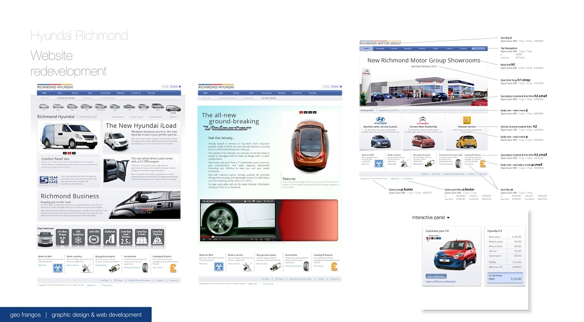Open Get a quote link on iLoad page
The height and width of the screenshot is (322, 584).
click(x=158, y=267)
